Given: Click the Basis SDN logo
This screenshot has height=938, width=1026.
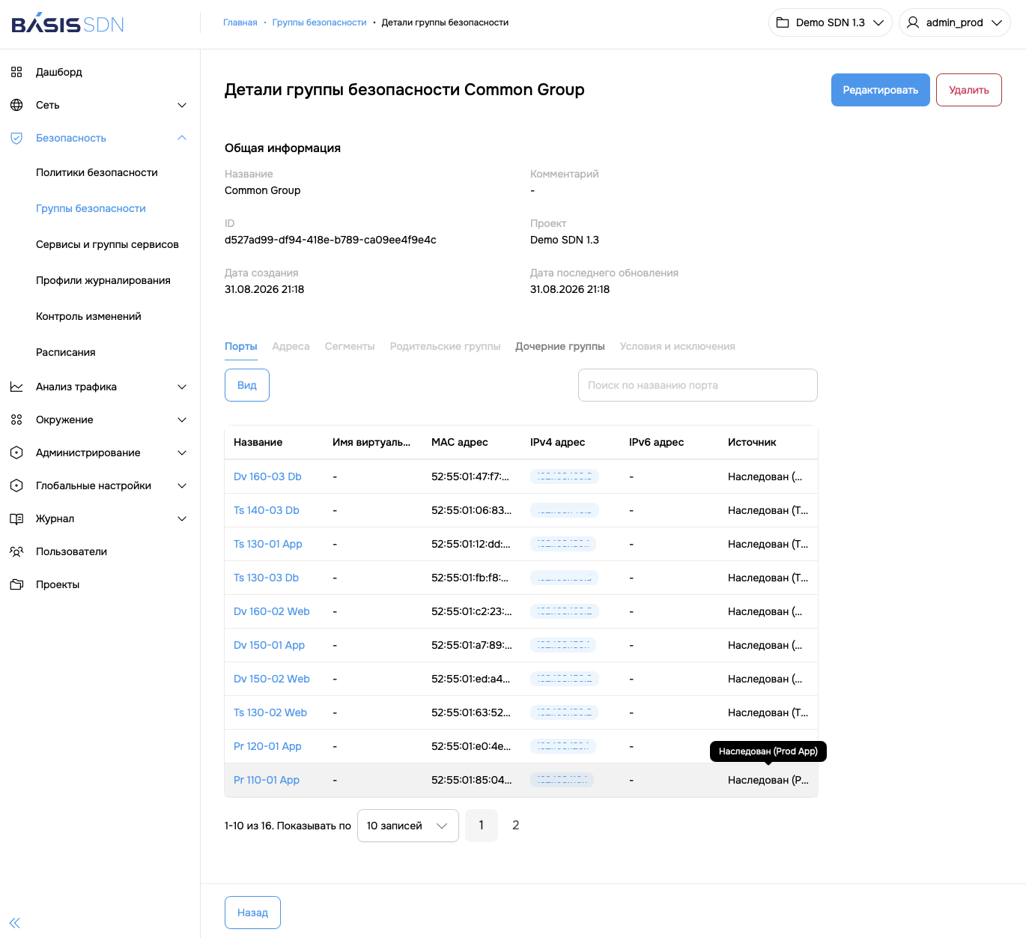Looking at the screenshot, I should [x=67, y=23].
